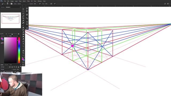
Task: Open the Filter menu
Action: tap(28, 1)
